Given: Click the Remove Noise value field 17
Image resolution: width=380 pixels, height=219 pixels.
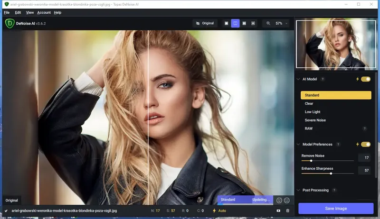Looking at the screenshot, I should (364, 157).
